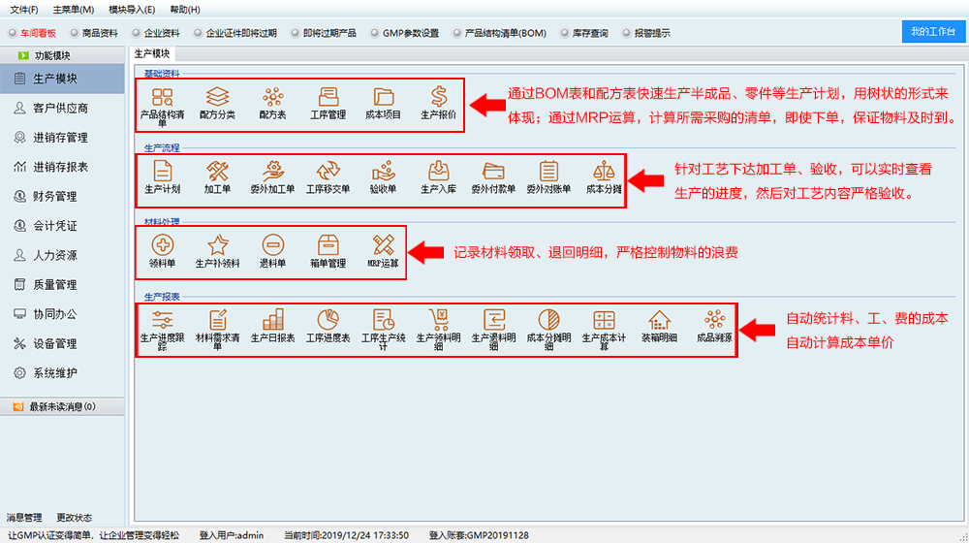Open 工序管理 icon
969x543 pixels.
coord(328,97)
